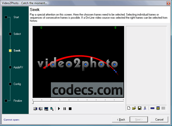Click the Back button

[x=121, y=119]
